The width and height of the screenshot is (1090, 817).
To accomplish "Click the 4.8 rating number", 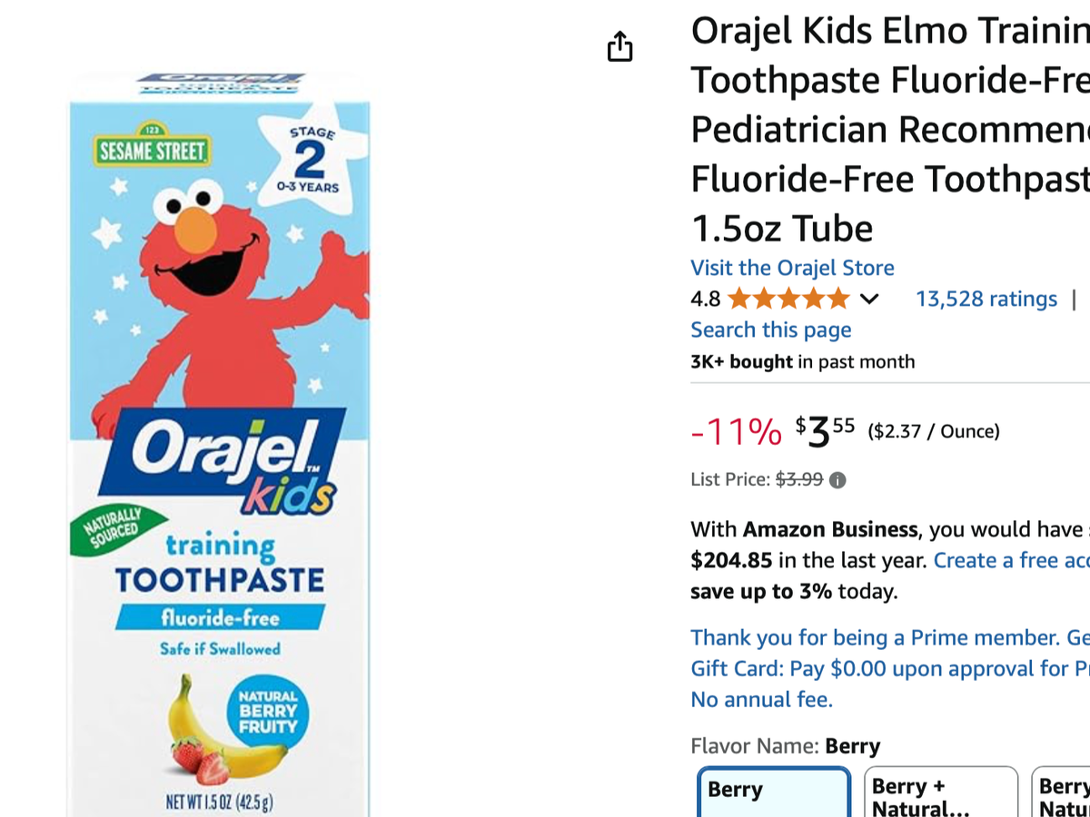I will tap(706, 299).
